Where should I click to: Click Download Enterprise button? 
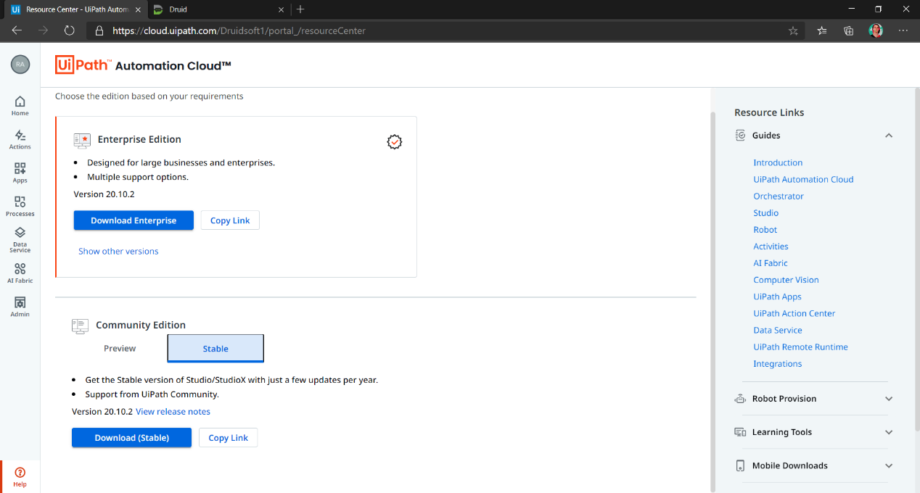(x=134, y=220)
